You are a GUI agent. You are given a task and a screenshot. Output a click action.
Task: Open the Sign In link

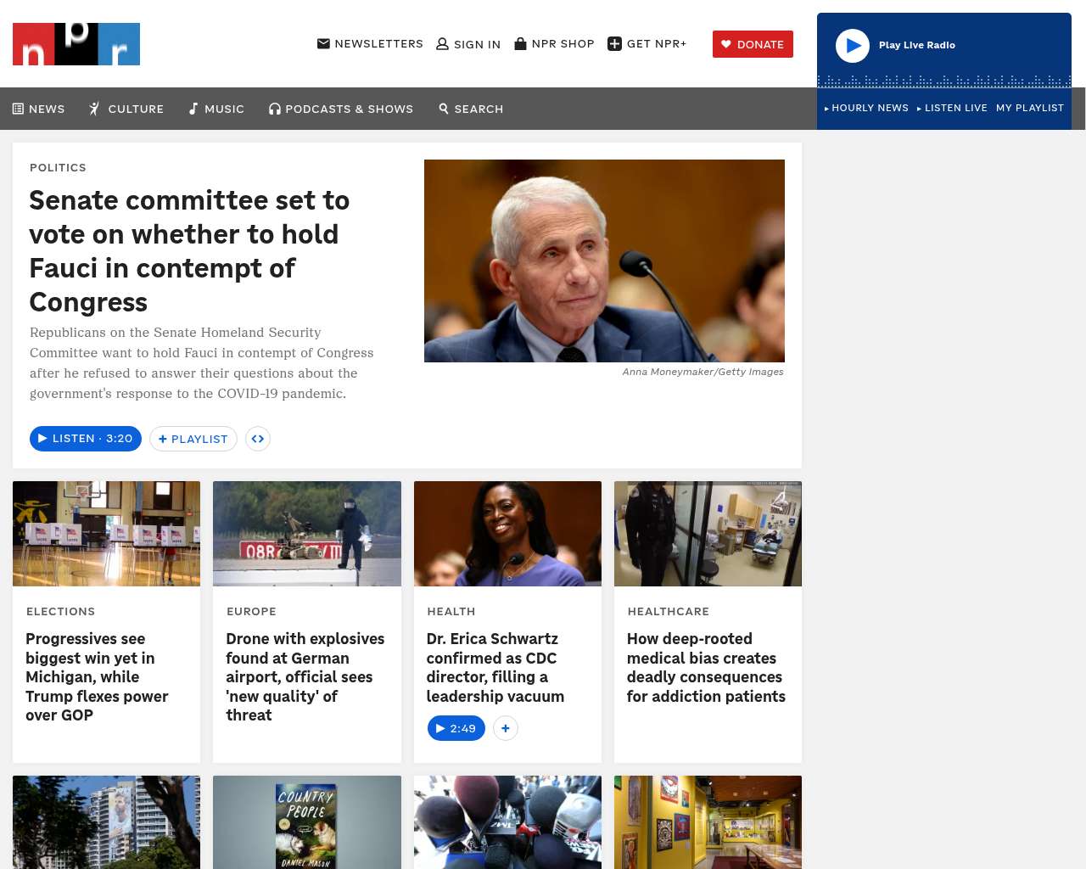pos(468,44)
